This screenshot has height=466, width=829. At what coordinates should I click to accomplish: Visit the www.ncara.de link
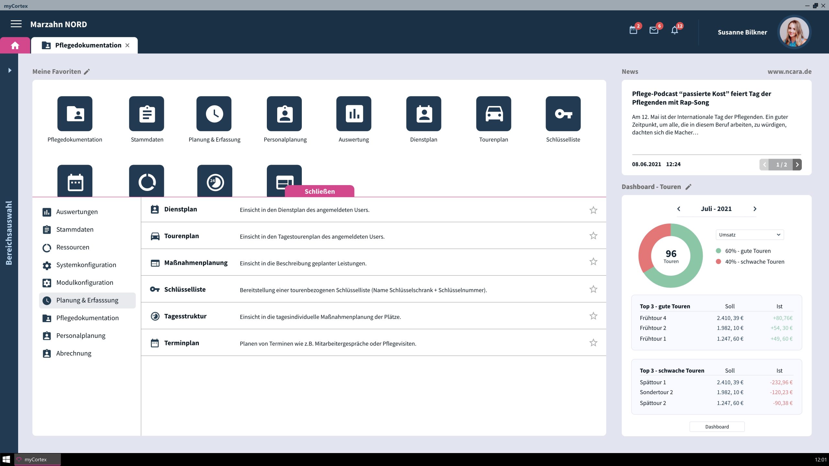coord(789,72)
